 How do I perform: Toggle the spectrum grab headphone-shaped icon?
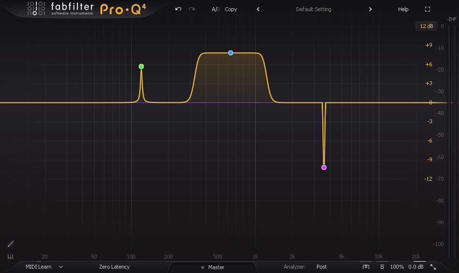[366, 267]
